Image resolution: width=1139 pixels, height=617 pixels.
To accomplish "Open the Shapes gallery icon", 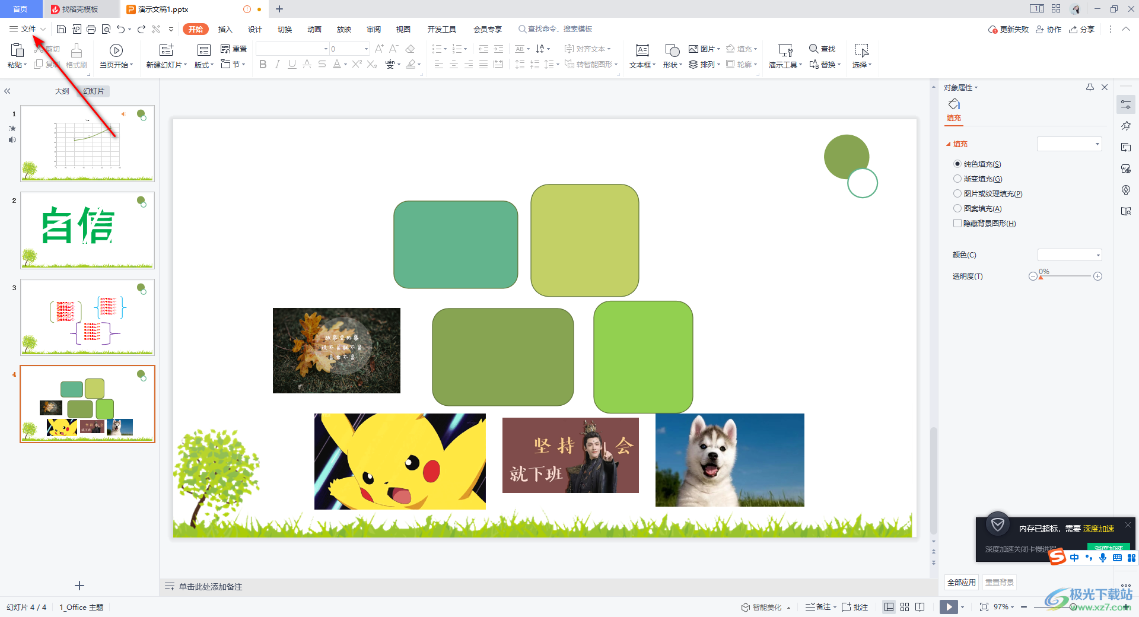I will coord(672,50).
